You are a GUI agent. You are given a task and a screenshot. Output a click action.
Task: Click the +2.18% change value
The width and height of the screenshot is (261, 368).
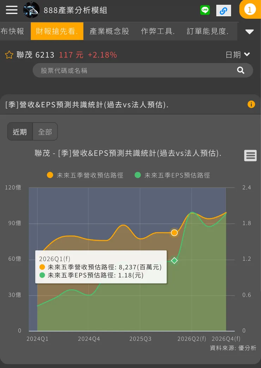[x=102, y=55]
